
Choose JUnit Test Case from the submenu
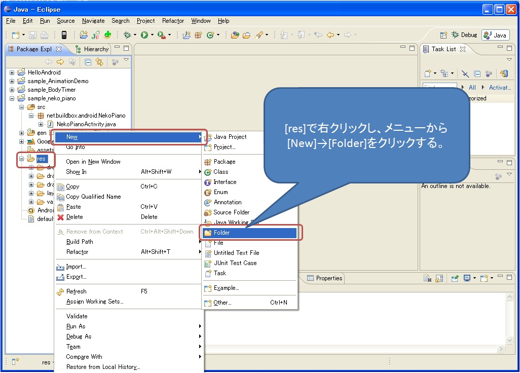click(x=250, y=263)
